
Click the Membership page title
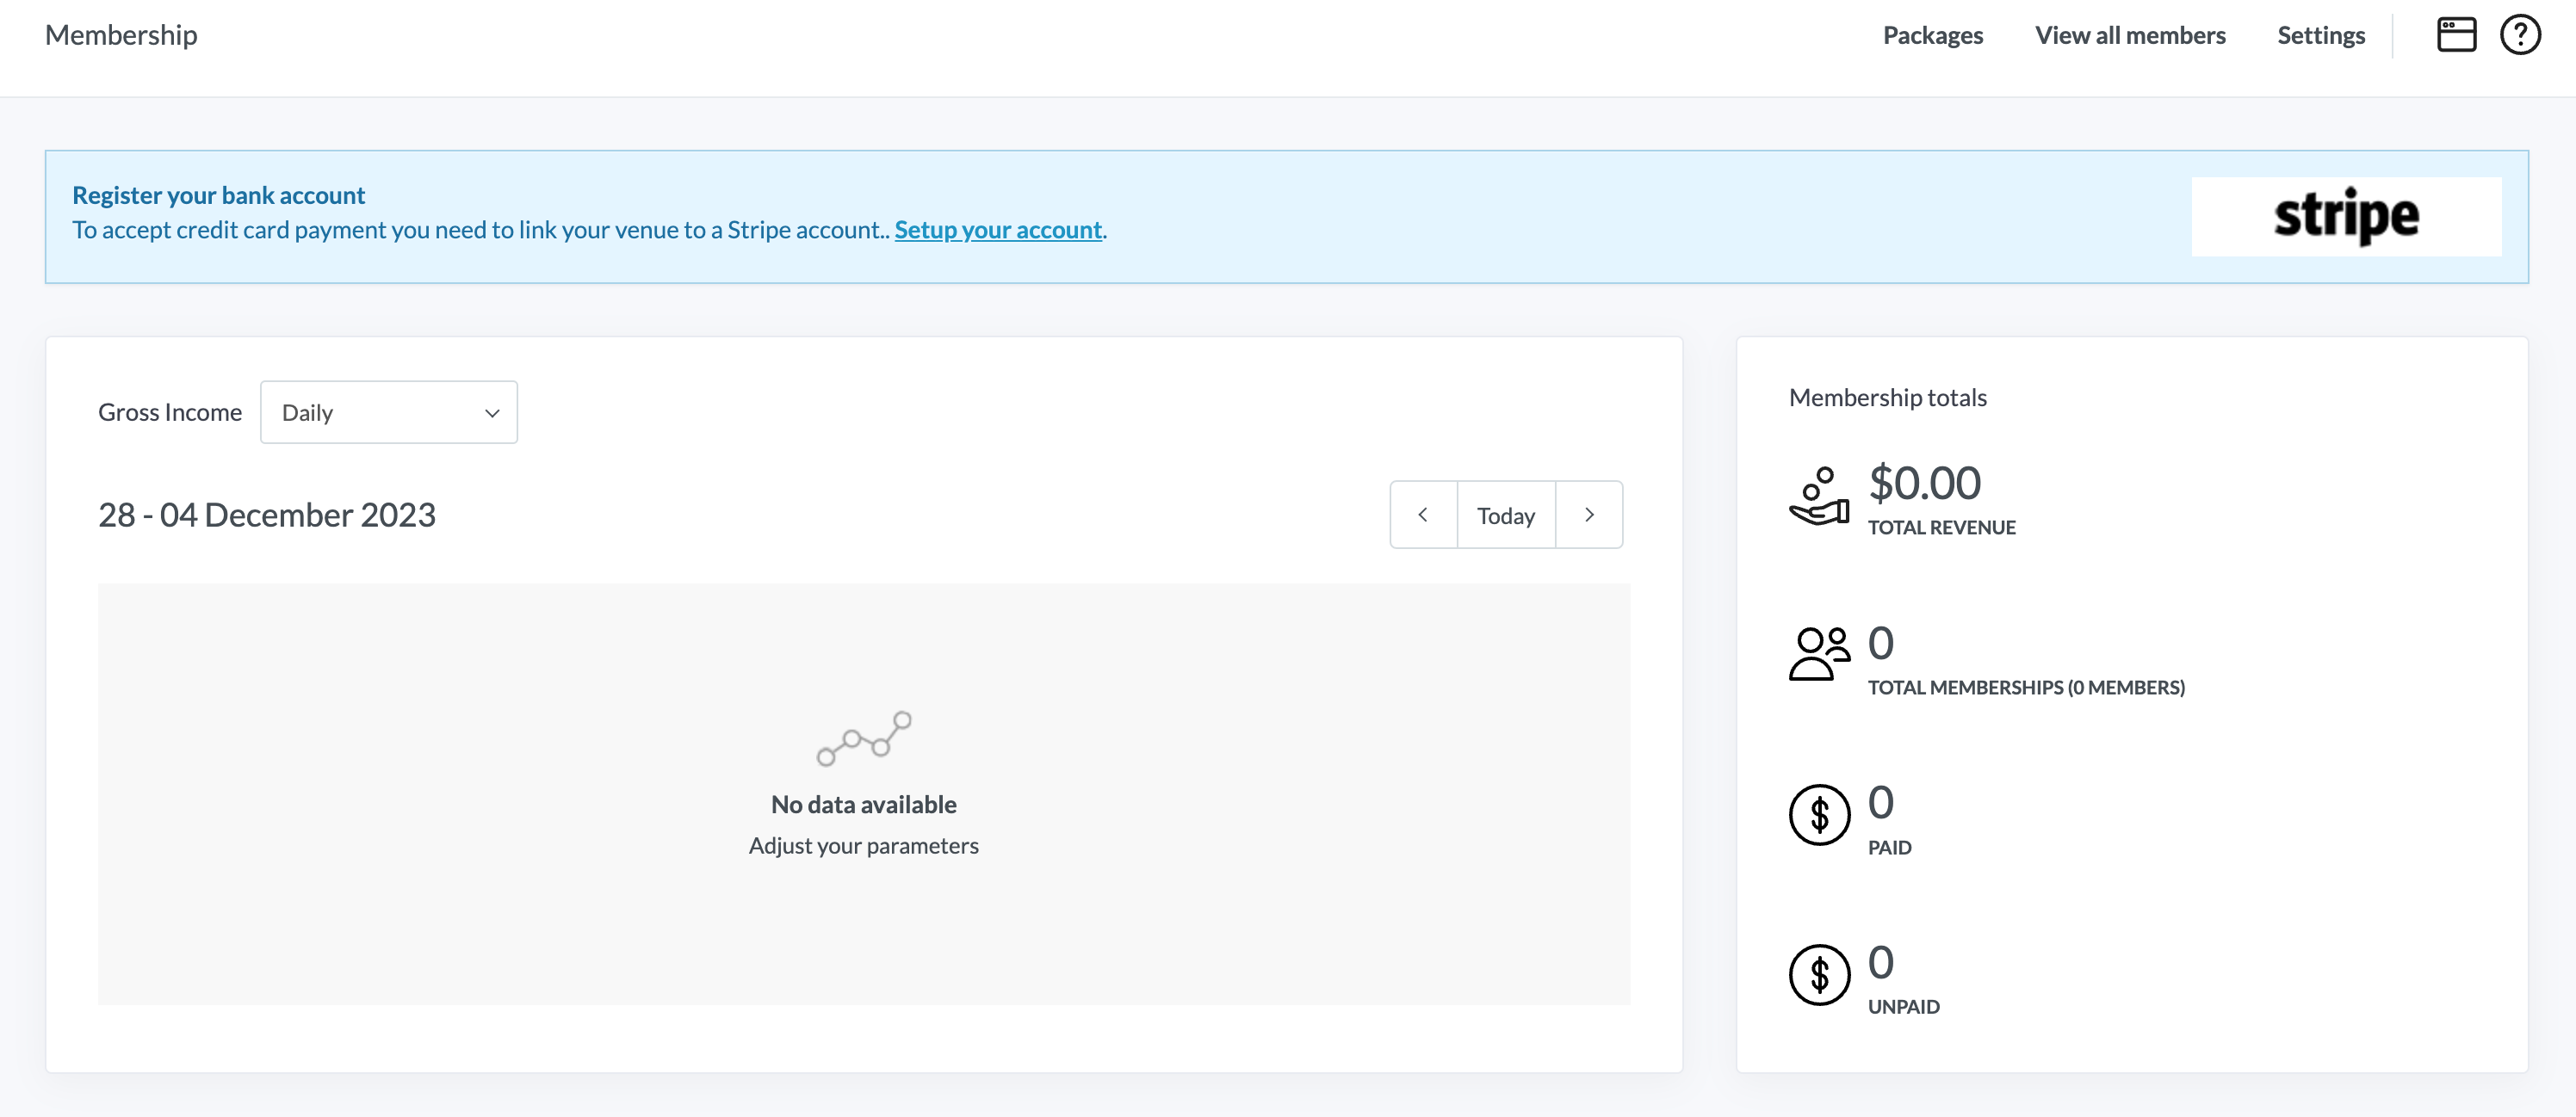[121, 35]
